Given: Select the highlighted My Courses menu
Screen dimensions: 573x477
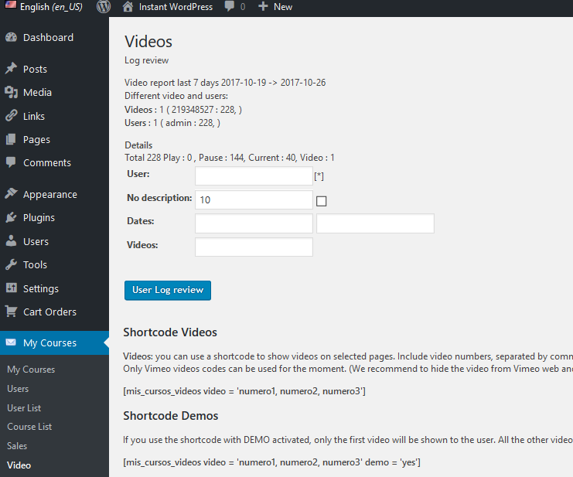Looking at the screenshot, I should tap(54, 342).
